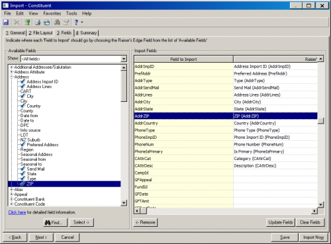Click the Select -> button
331x244 pixels.
[x=81, y=222]
